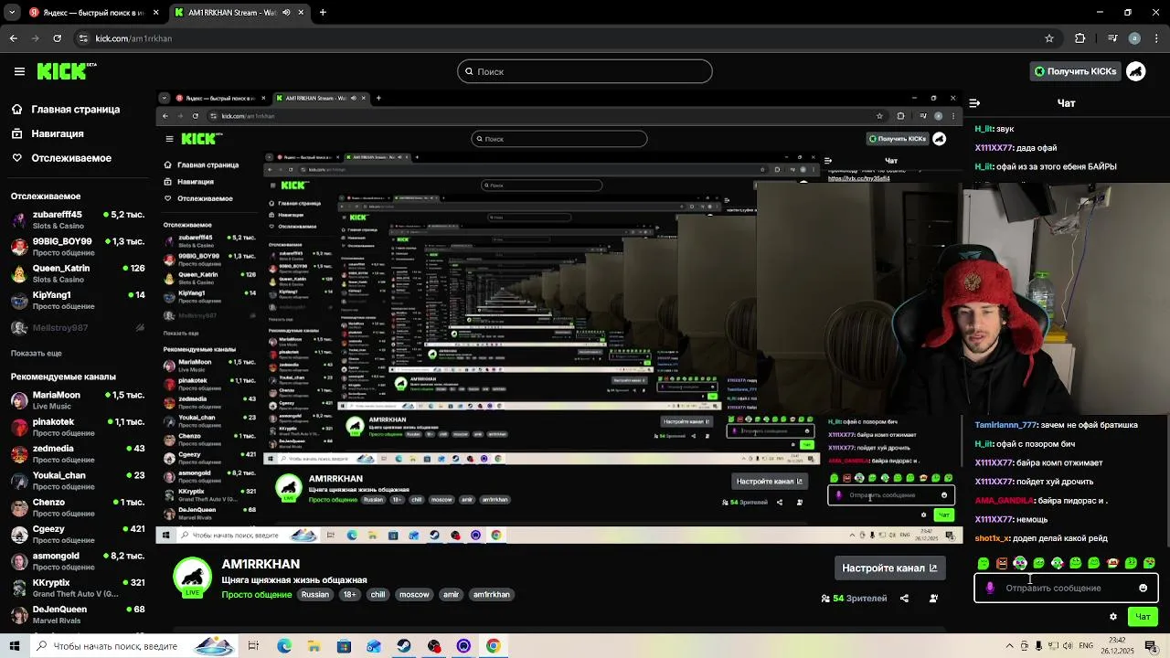The image size is (1170, 658).
Task: Select the am1rrkhan tag
Action: coord(492,595)
